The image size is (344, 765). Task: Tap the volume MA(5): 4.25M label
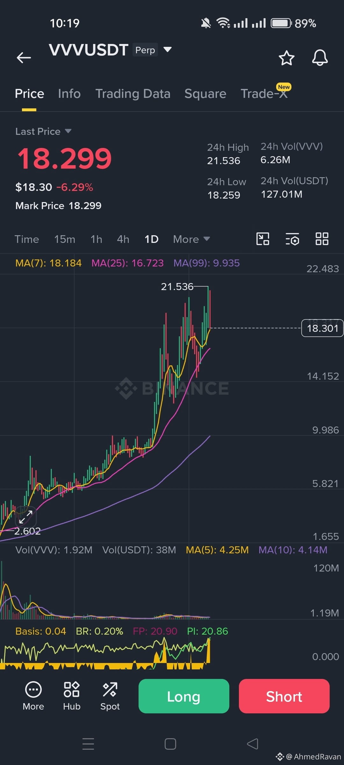[x=217, y=550]
